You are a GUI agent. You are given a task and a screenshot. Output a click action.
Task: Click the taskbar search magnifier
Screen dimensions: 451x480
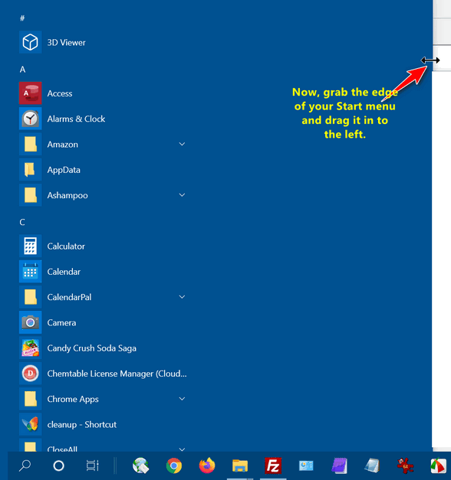tap(25, 465)
